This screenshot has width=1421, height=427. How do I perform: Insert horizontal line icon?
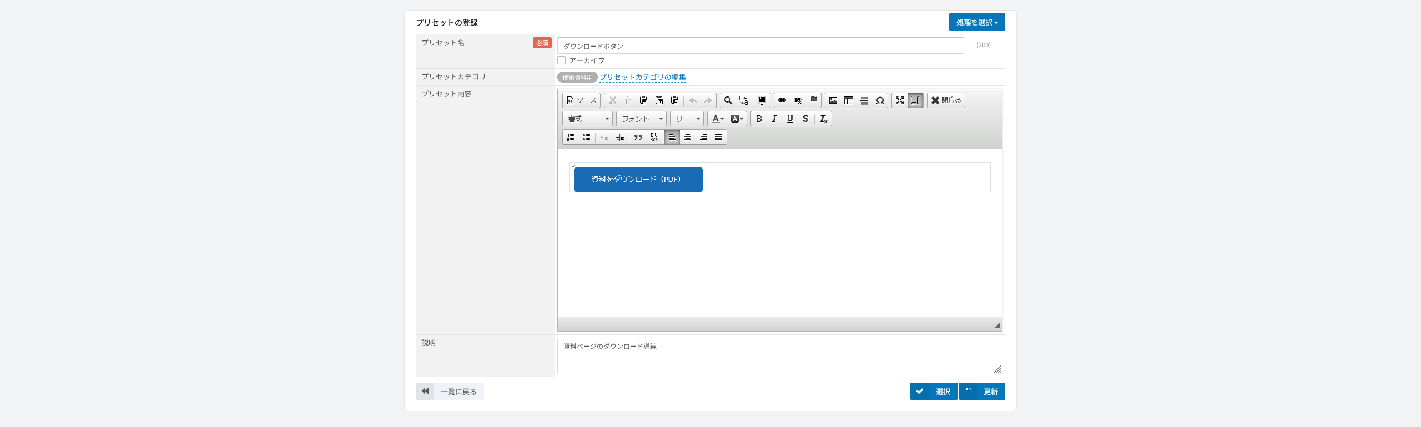(x=864, y=100)
